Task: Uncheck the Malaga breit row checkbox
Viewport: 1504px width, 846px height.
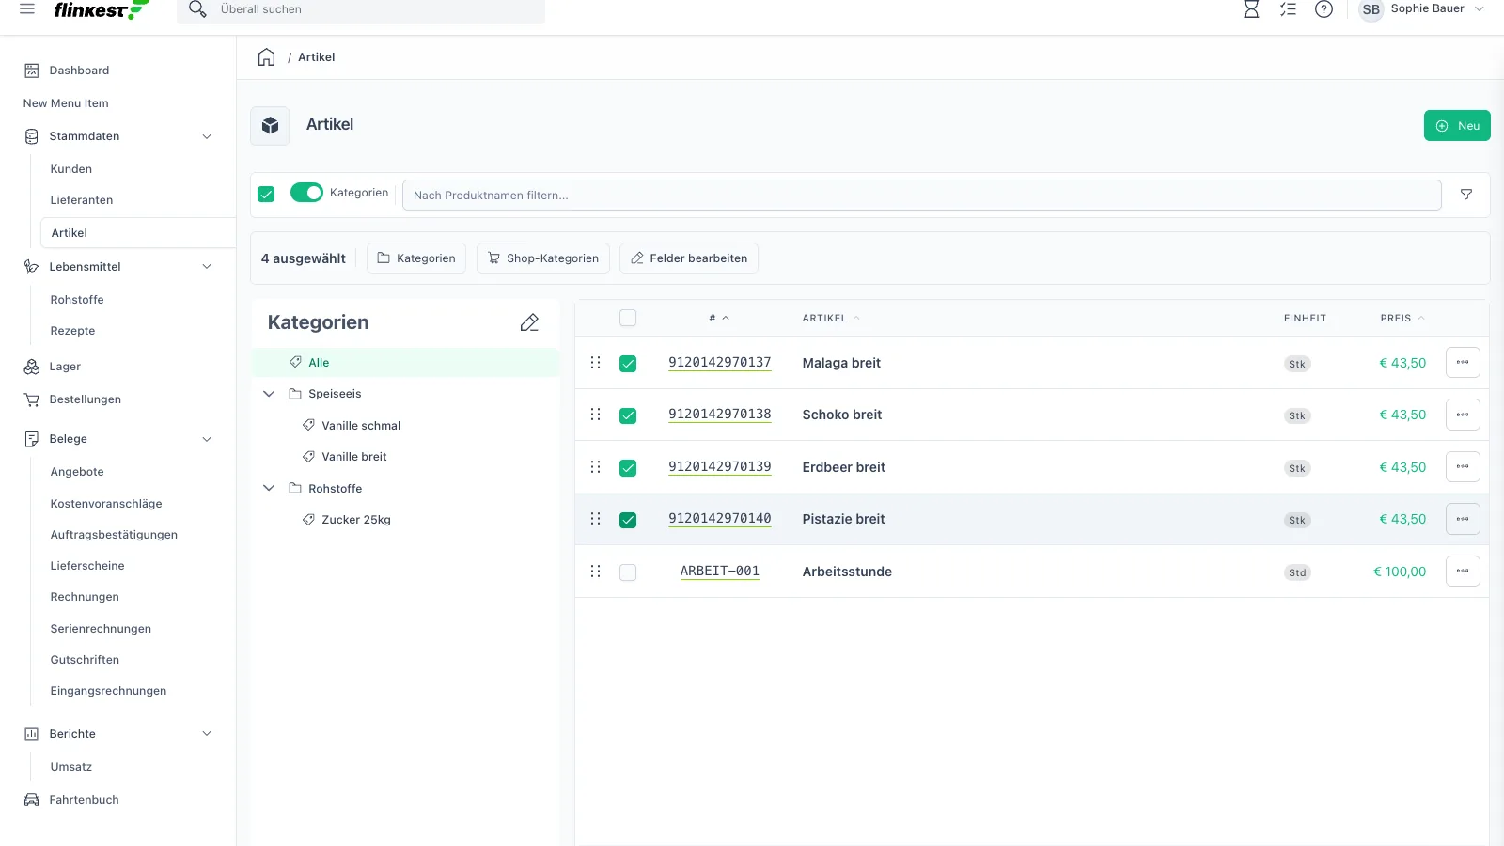Action: click(628, 364)
